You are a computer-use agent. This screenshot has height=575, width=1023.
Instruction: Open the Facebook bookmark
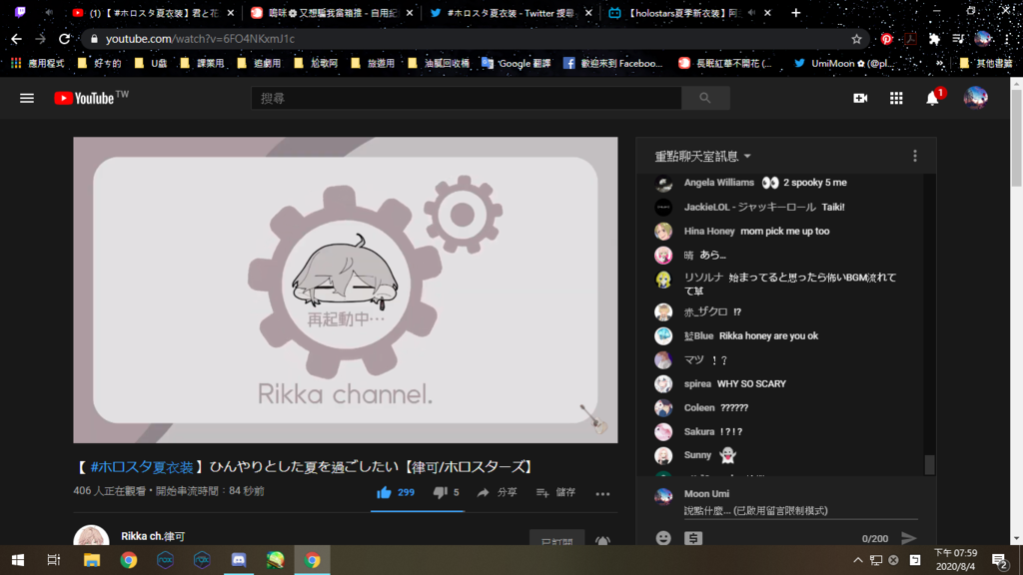point(613,63)
